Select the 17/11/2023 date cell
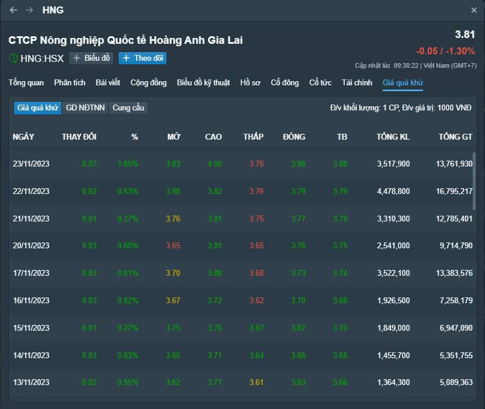Screen dimensions: 485x409 (x=31, y=273)
